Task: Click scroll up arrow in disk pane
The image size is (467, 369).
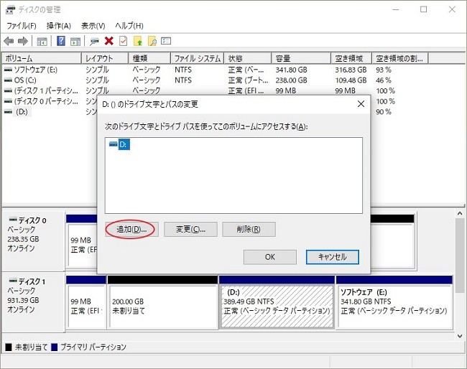Action: click(x=460, y=214)
